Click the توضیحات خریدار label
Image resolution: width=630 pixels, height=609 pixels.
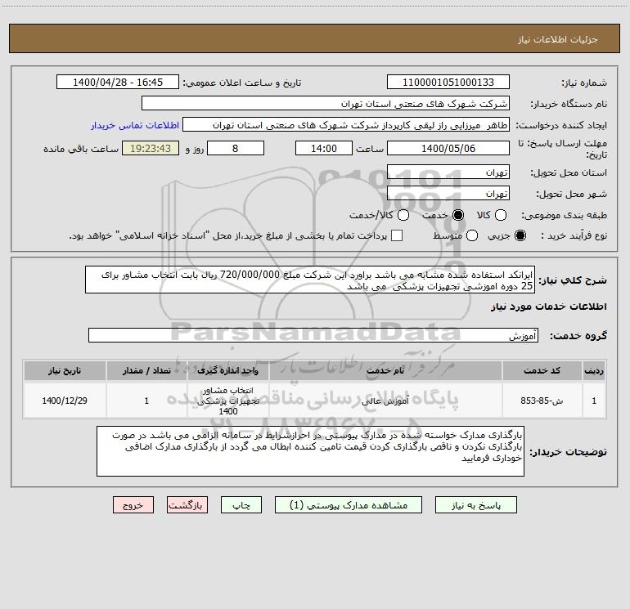click(x=568, y=452)
